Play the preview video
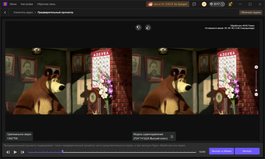Screen dimensions: 265x159 coord(15,152)
